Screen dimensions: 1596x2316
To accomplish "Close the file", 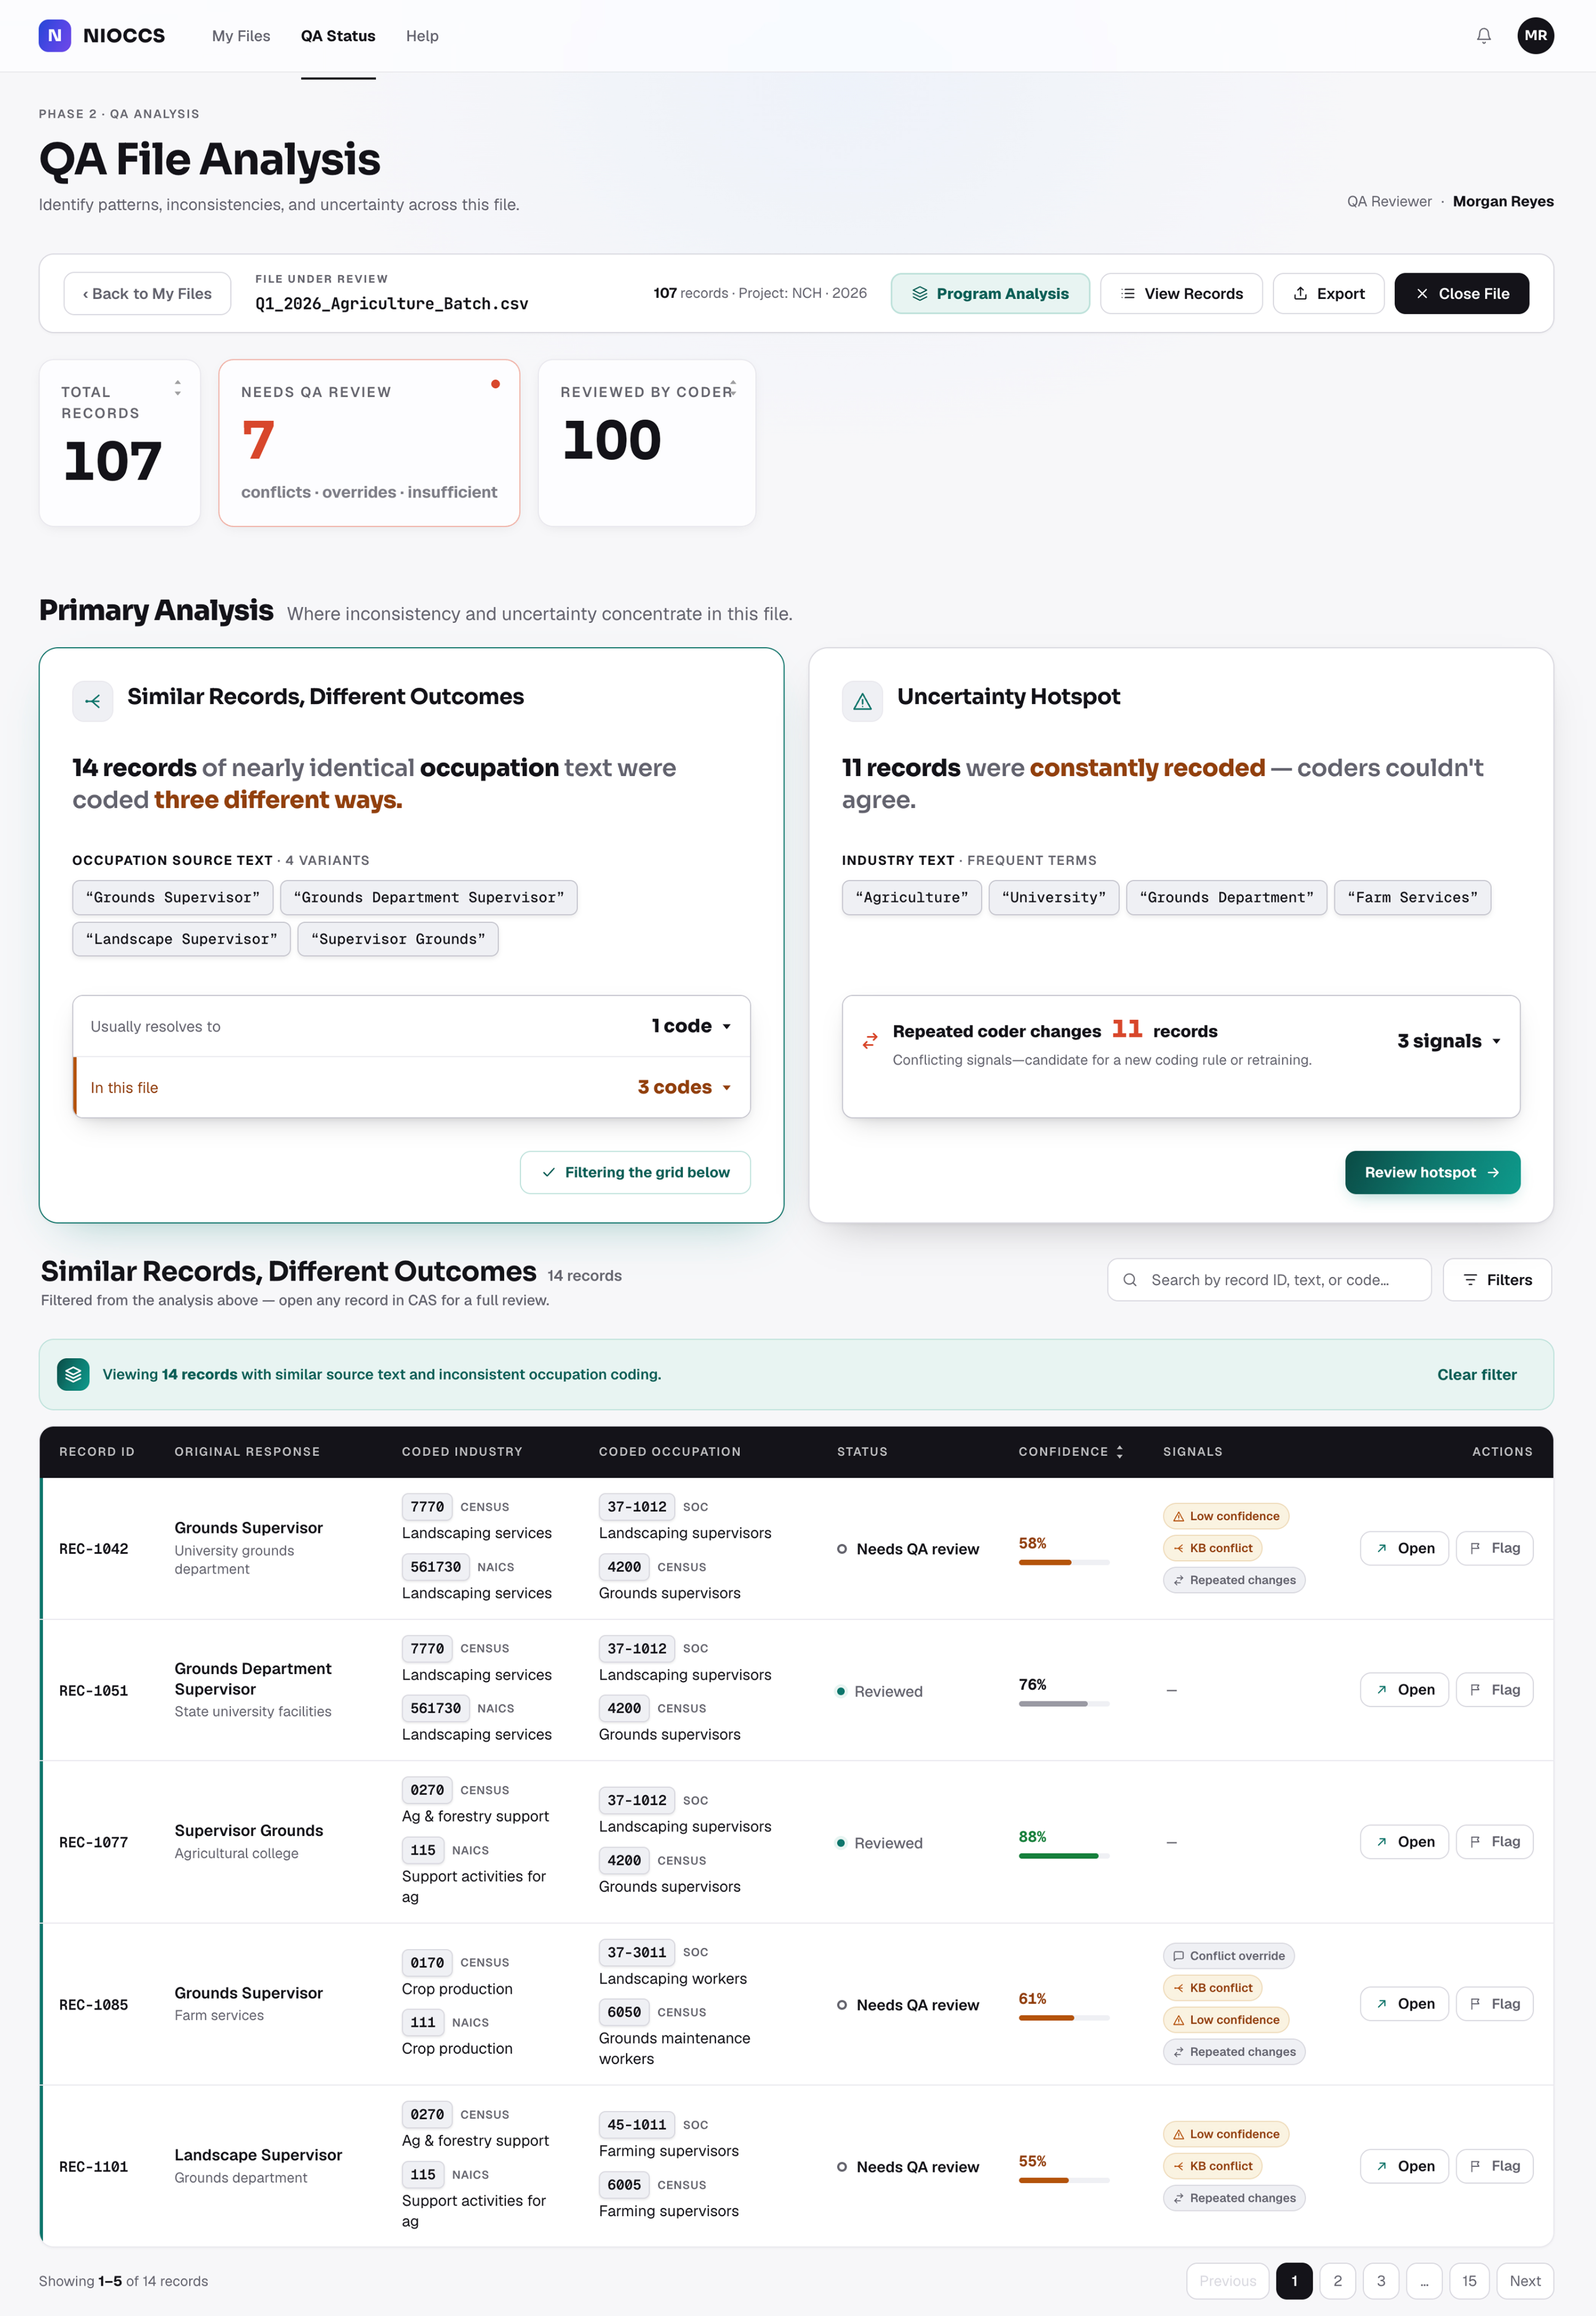I will point(1461,293).
